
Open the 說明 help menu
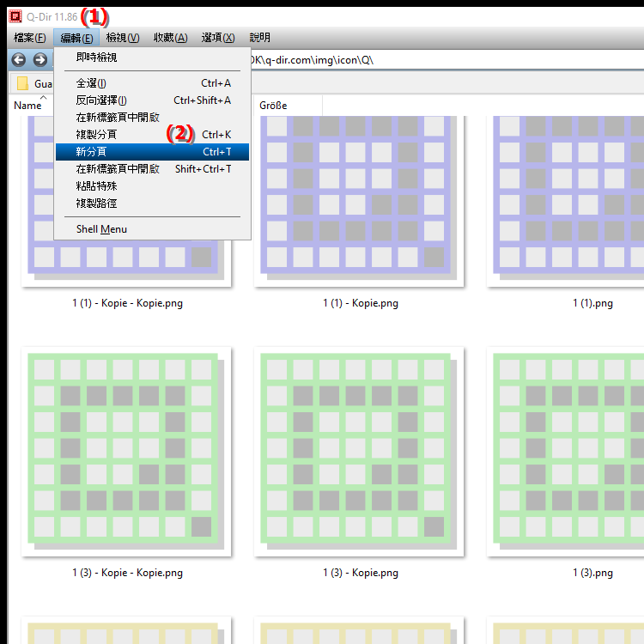click(x=259, y=38)
